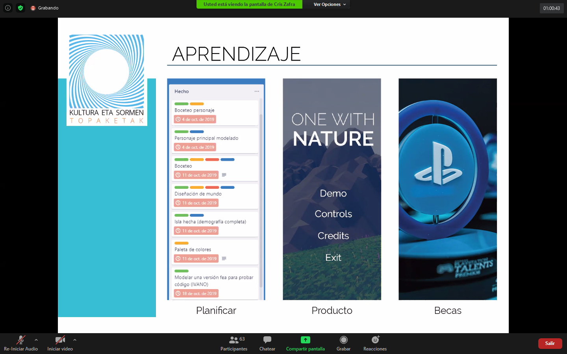
Task: Click the Compartir pantalla button
Action: click(x=305, y=343)
